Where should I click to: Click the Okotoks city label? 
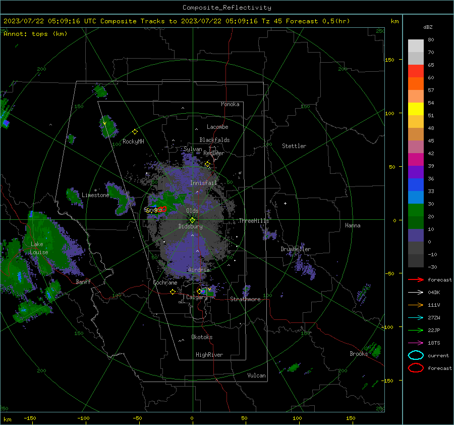tap(202, 337)
